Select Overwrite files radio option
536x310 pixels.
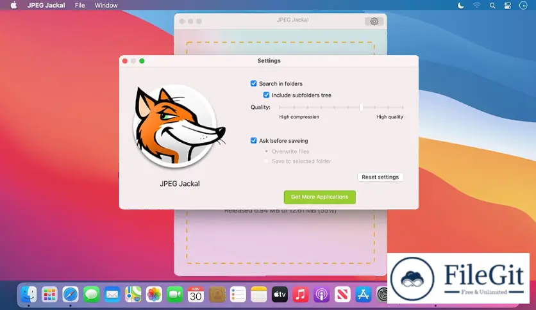(x=266, y=151)
